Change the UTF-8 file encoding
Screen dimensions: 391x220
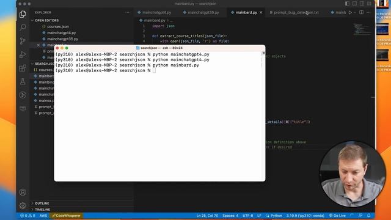pyautogui.click(x=248, y=216)
